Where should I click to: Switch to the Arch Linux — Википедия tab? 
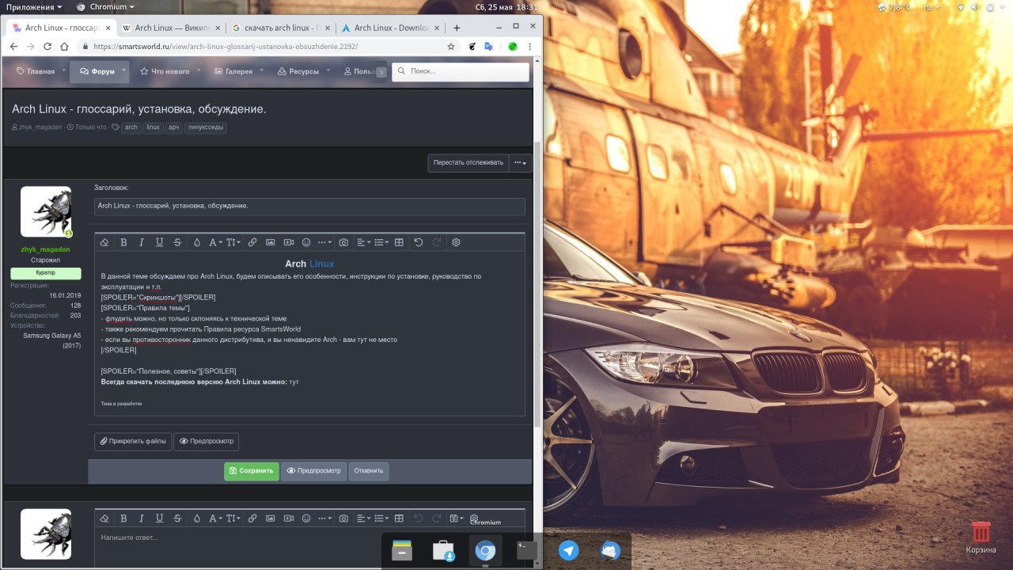(170, 28)
